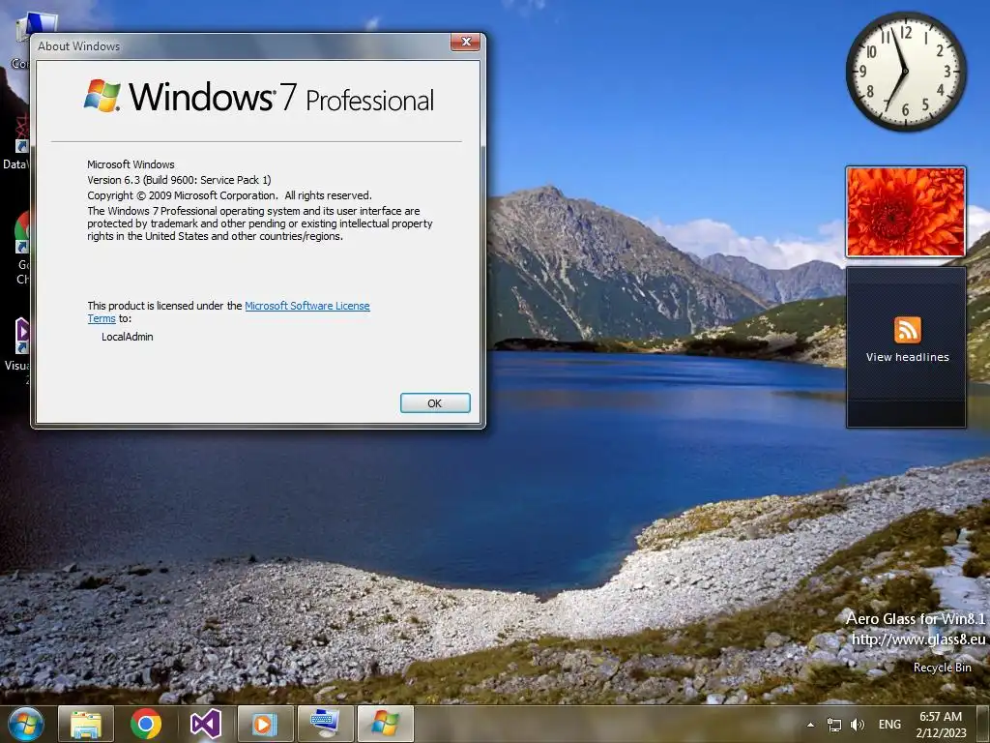
Task: Click the Version 6.3 build text
Action: click(x=179, y=180)
